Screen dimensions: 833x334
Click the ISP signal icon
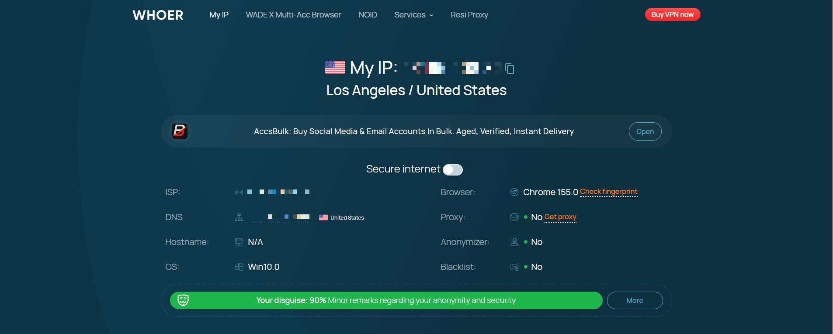click(x=239, y=192)
